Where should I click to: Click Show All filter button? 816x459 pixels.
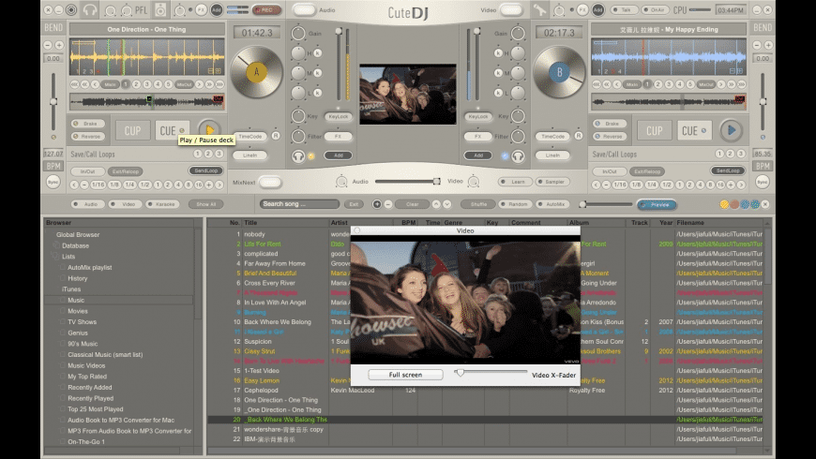point(205,204)
